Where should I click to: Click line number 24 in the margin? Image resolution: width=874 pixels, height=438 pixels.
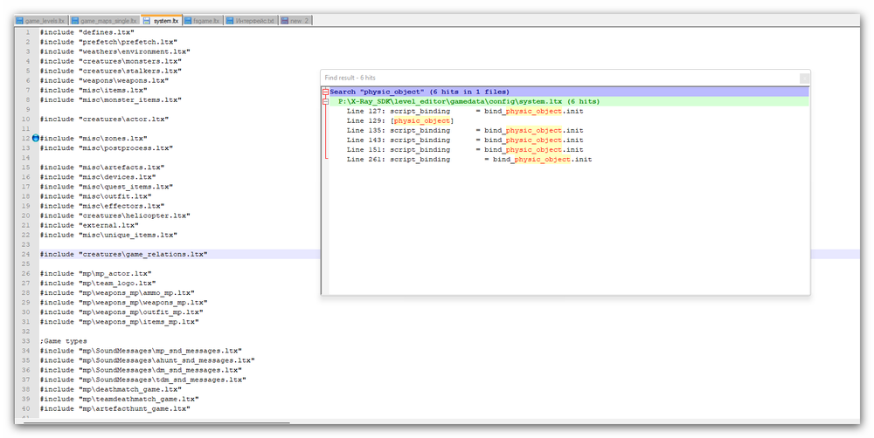point(27,254)
